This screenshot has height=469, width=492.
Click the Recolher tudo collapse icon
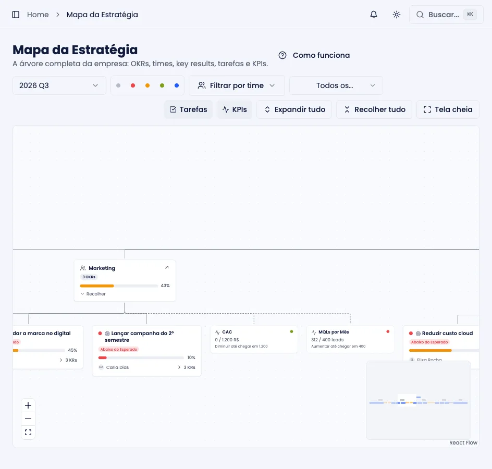click(347, 109)
